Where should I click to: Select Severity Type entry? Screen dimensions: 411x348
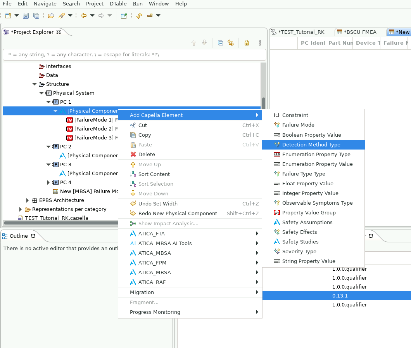pos(313,252)
